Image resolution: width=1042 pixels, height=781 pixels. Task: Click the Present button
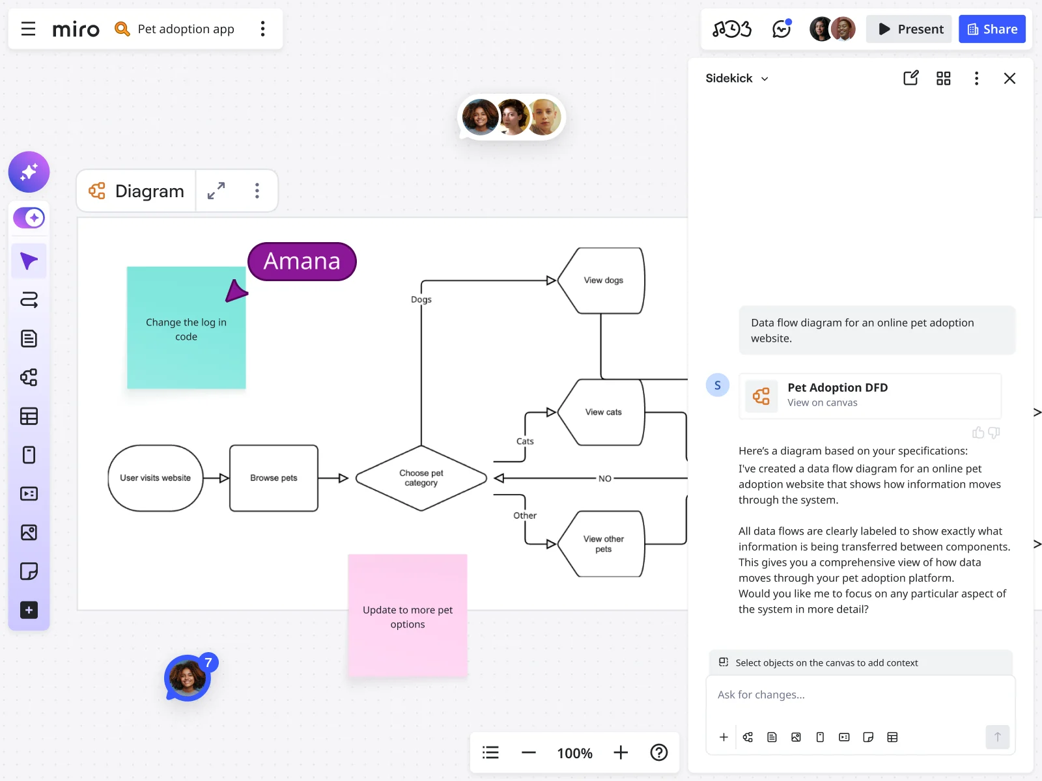click(x=908, y=29)
